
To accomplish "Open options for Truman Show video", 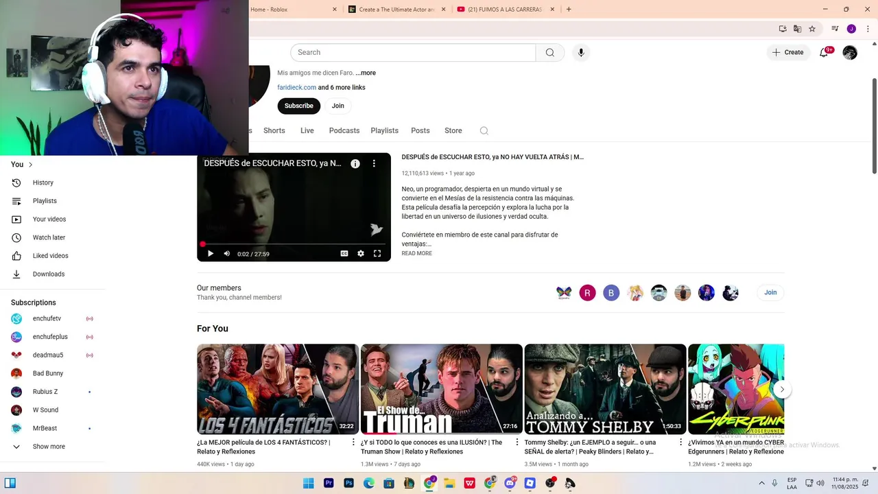I will pos(517,443).
